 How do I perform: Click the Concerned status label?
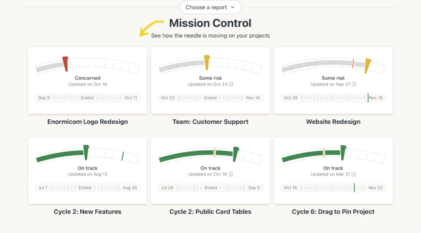(x=88, y=78)
